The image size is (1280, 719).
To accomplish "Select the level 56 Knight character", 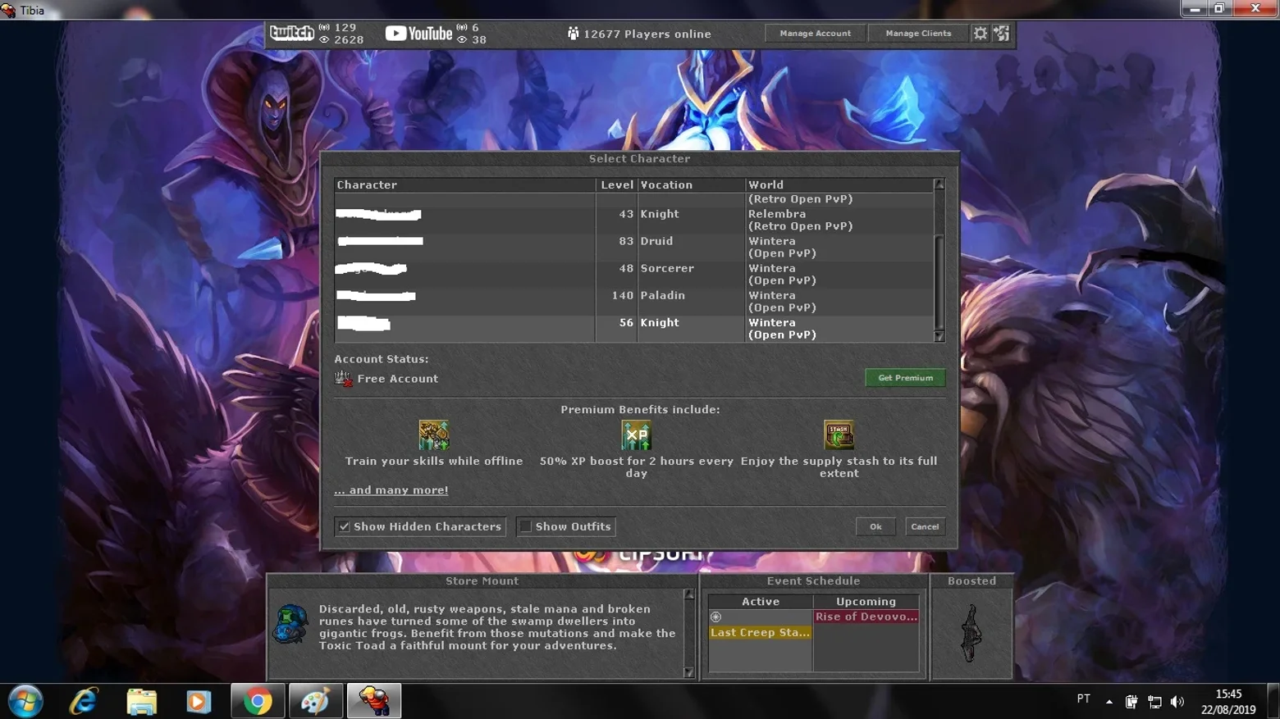I will click(x=634, y=329).
